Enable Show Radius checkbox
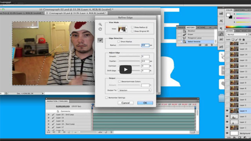Viewport: 251px width, 141px height. tap(132, 27)
